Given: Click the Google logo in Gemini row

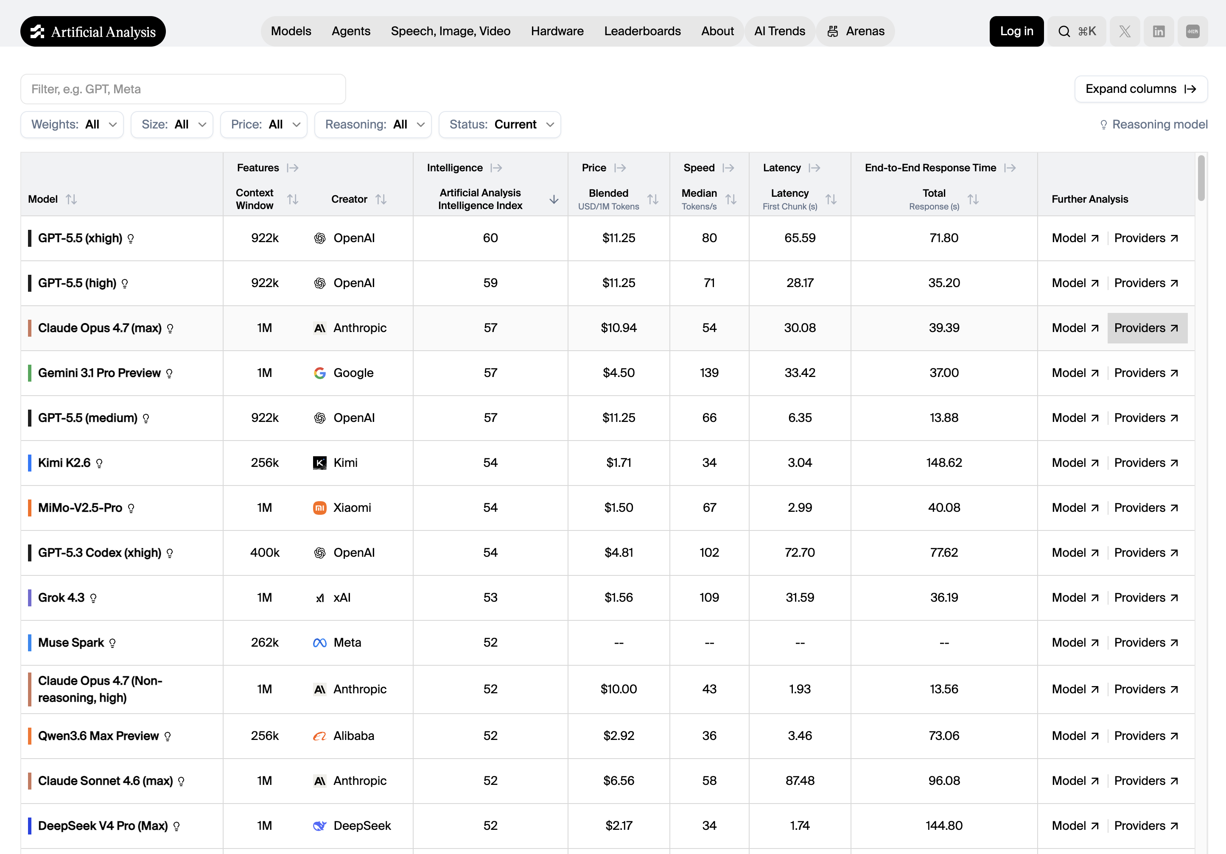Looking at the screenshot, I should pos(319,373).
